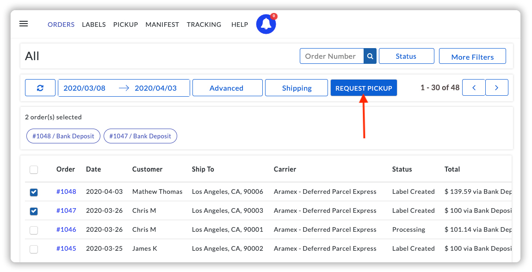Focus the Order Number search field
Screen dimensions: 532x272
332,56
